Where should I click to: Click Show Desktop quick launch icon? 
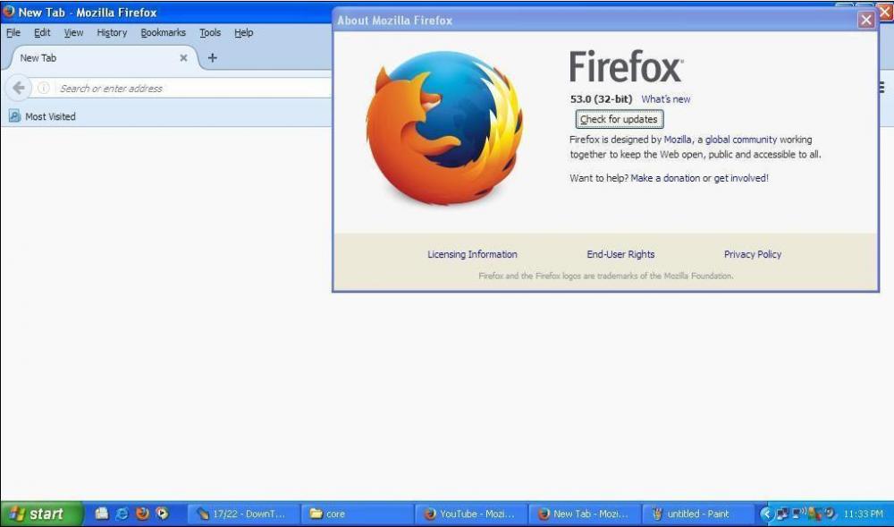pos(102,514)
